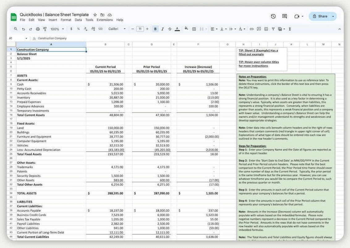Increase decimal places
This screenshot has height=248, width=350.
pyautogui.click(x=93, y=29)
